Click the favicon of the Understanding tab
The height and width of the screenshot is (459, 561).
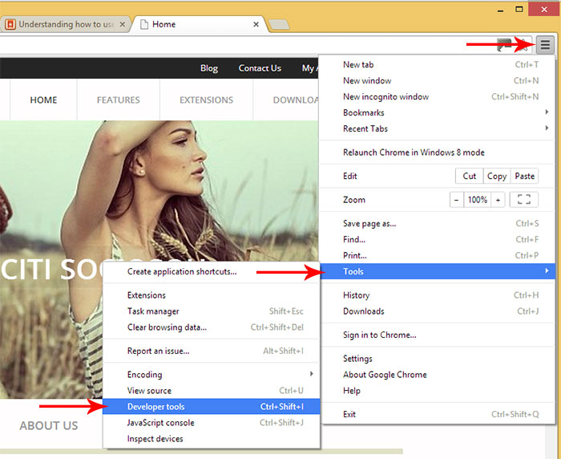(10, 24)
